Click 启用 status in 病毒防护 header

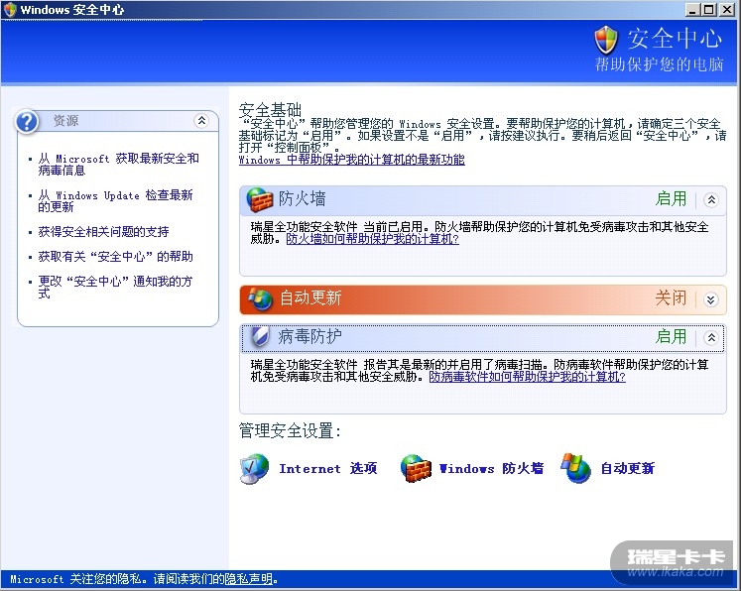671,336
